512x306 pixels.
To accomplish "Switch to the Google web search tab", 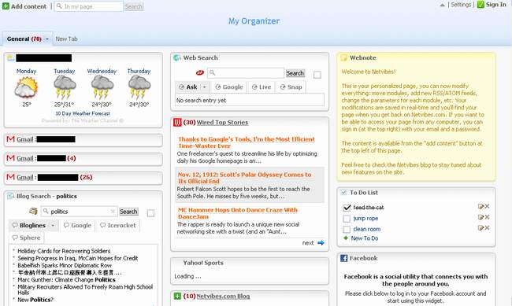I will pyautogui.click(x=229, y=87).
